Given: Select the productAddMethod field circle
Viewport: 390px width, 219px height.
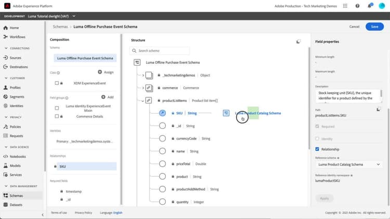Looking at the screenshot, I should point(162,189).
